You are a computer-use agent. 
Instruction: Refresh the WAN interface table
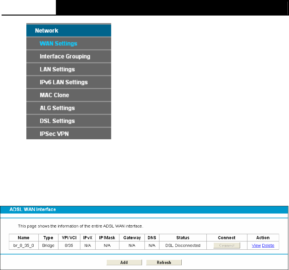click(164, 262)
